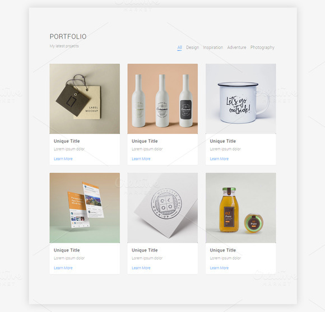Follow Learn More under ceramic bottles card

(x=141, y=159)
